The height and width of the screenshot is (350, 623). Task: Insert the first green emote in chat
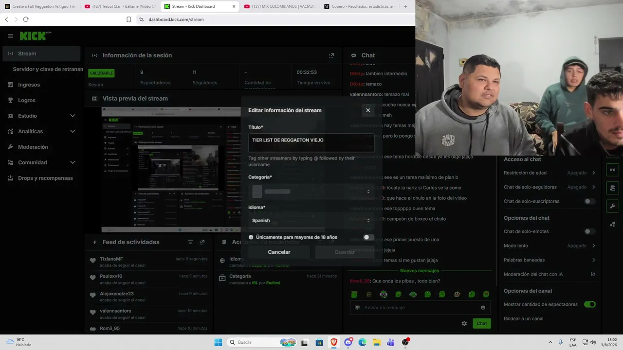coord(354,294)
